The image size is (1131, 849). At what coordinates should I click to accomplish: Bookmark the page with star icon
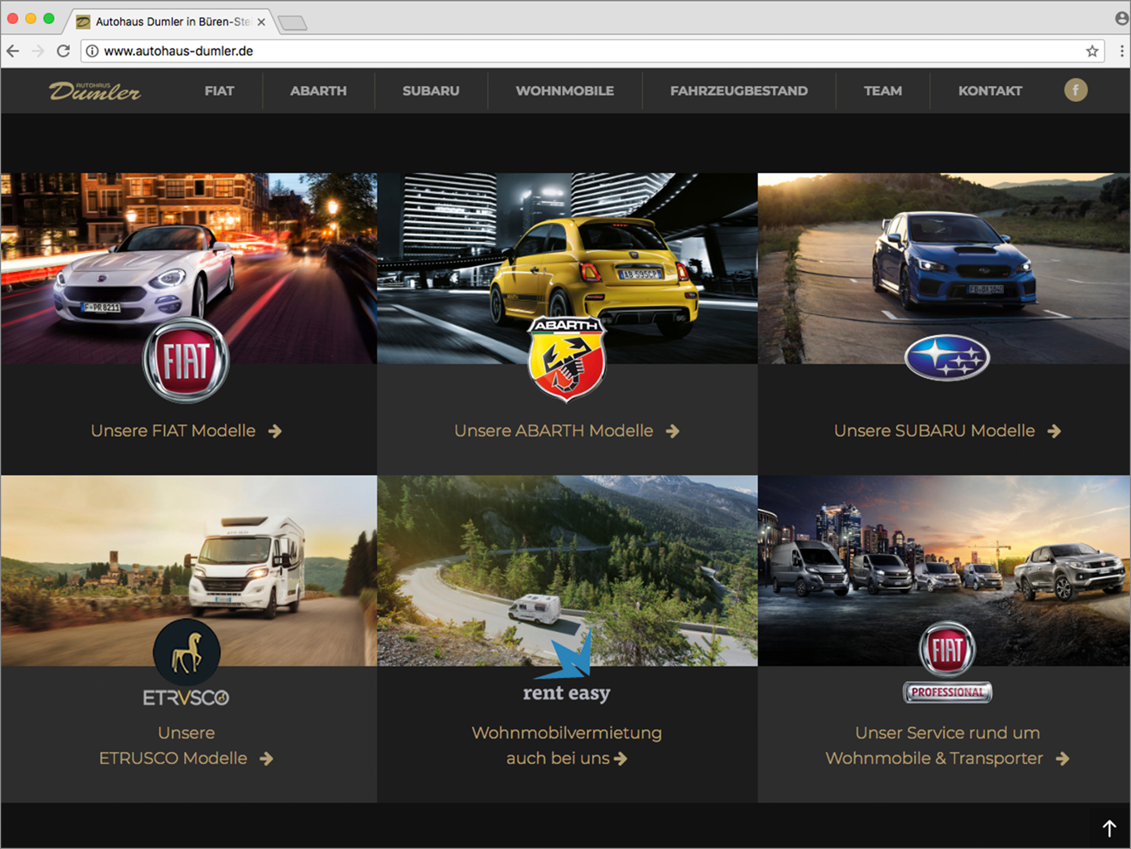click(1092, 51)
